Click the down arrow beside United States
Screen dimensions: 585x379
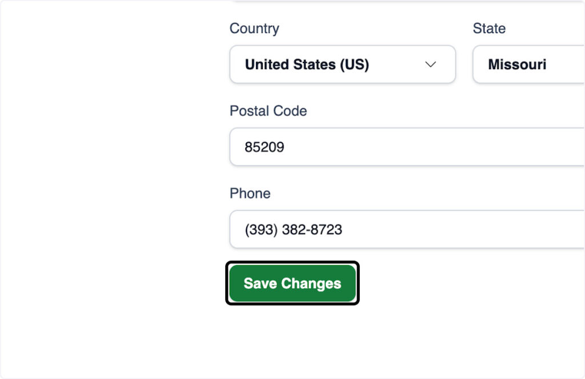(x=431, y=64)
